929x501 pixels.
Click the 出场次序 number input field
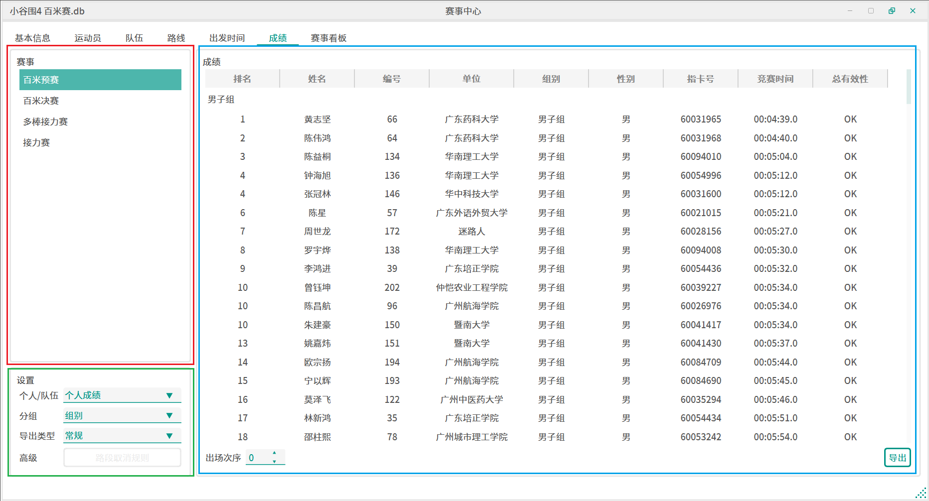click(x=258, y=458)
